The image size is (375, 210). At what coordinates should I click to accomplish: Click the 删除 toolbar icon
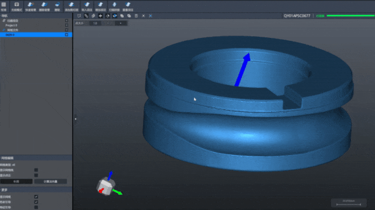pos(57,6)
